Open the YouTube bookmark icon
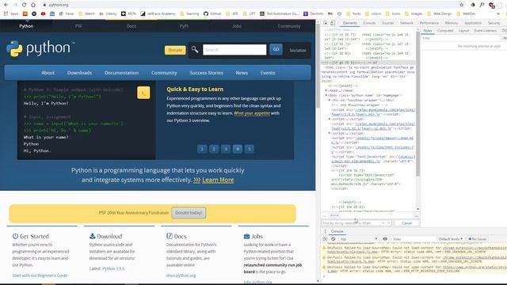The image size is (507, 285). pos(43,13)
